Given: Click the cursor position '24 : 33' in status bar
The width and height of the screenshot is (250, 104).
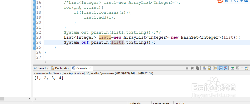Looking at the screenshot, I should 180,103.
